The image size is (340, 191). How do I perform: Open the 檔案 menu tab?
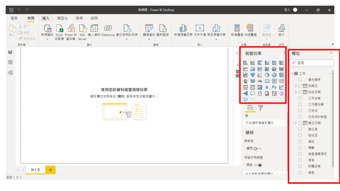pyautogui.click(x=14, y=18)
